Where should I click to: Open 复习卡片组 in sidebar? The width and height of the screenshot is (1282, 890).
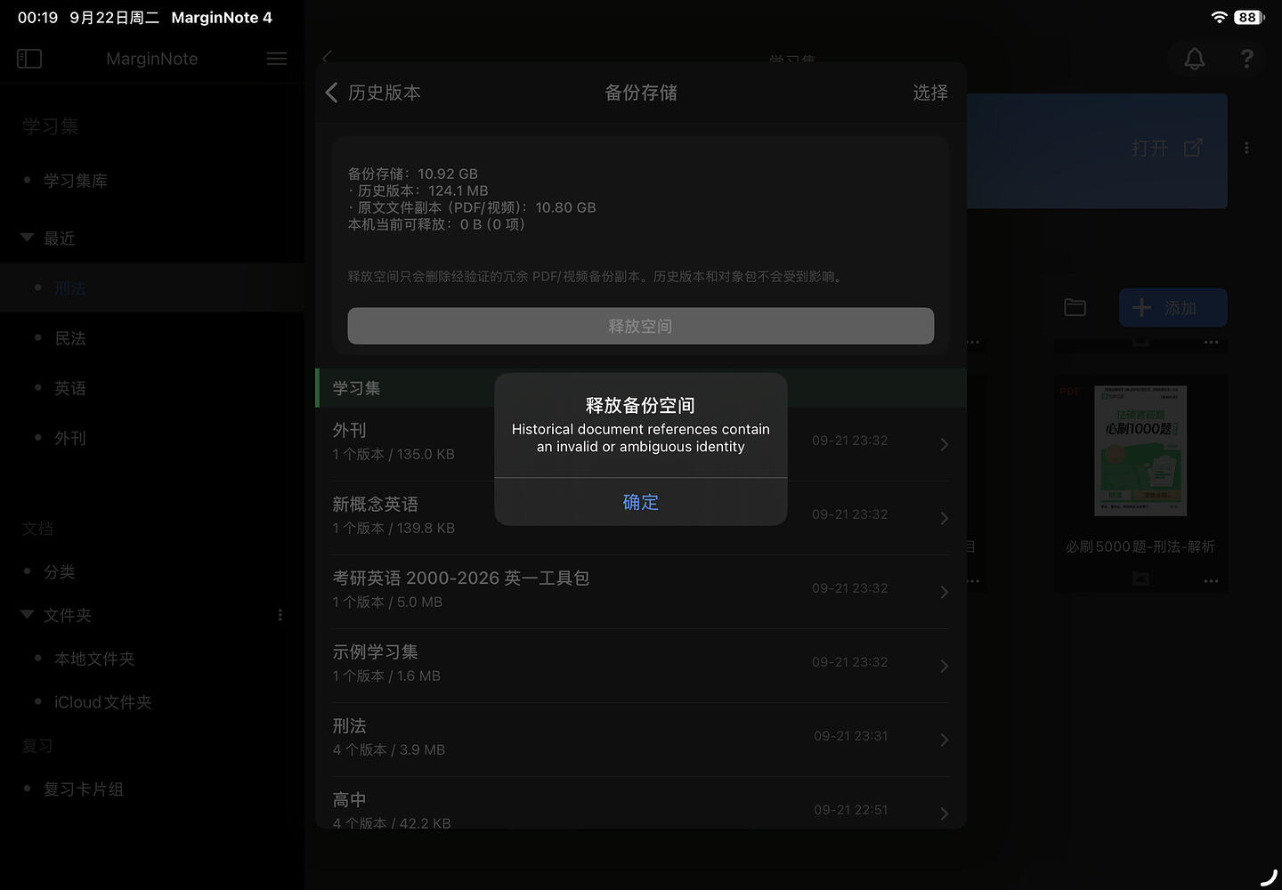84,789
